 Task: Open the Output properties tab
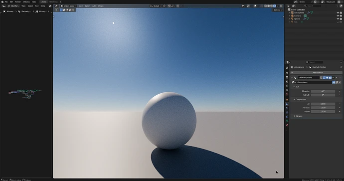pyautogui.click(x=287, y=77)
